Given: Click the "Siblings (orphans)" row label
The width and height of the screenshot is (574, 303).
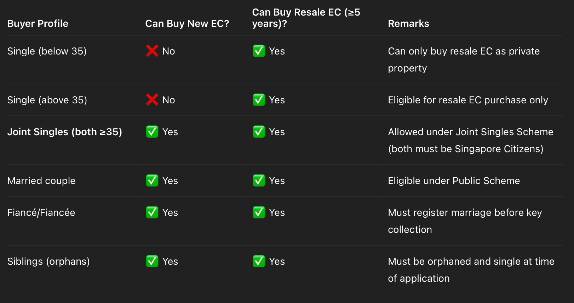Looking at the screenshot, I should pyautogui.click(x=48, y=261).
